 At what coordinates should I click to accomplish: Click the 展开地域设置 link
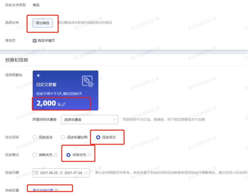pyautogui.click(x=43, y=190)
